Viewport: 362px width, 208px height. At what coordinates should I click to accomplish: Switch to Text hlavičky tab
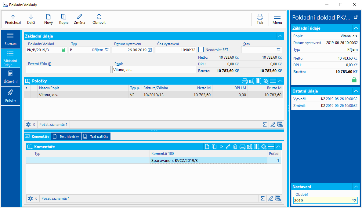pyautogui.click(x=66, y=137)
